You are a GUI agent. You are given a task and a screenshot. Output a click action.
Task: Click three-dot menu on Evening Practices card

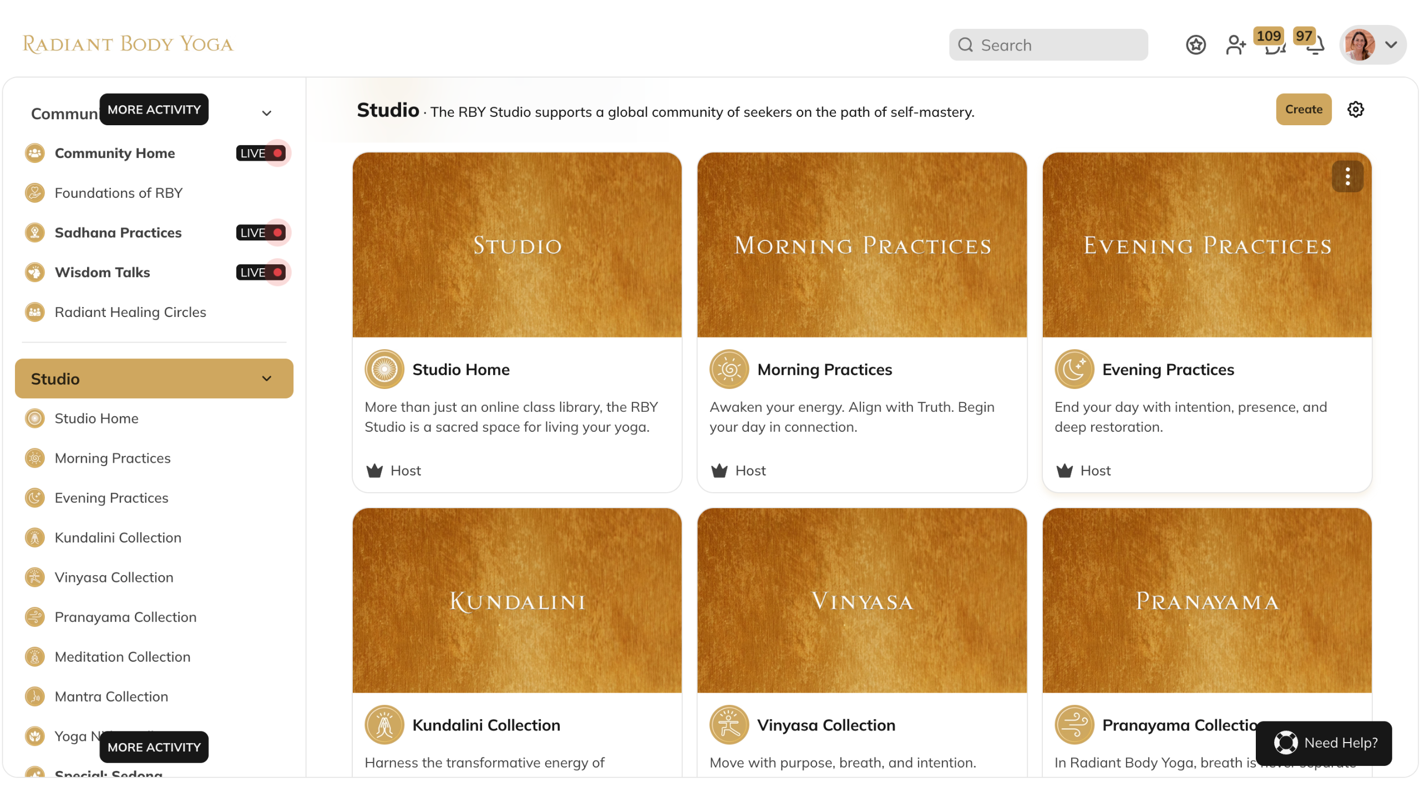point(1347,177)
